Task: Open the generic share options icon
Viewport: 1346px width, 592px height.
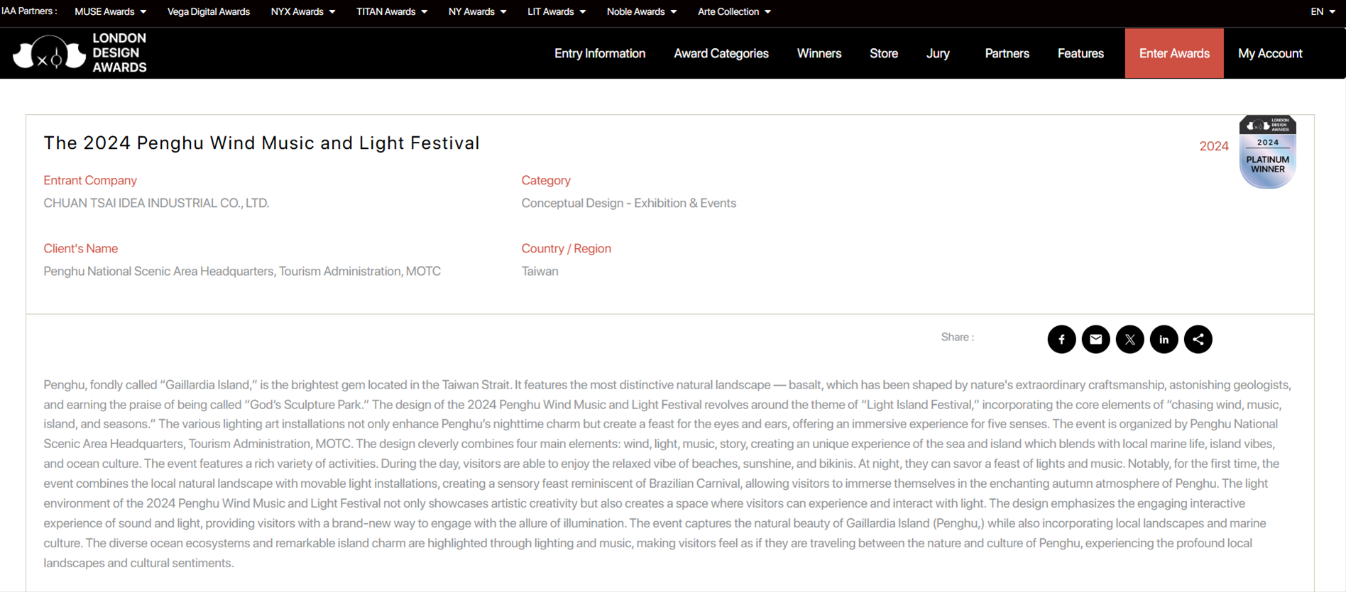Action: point(1198,339)
